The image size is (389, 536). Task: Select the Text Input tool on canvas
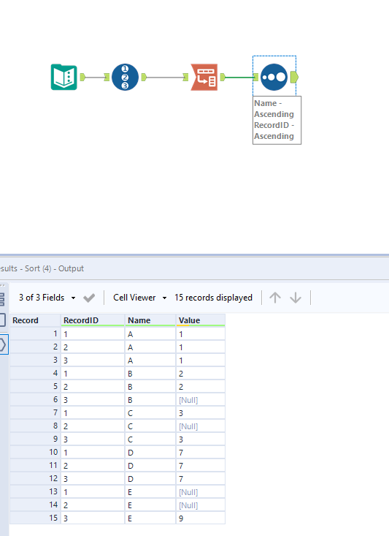(64, 78)
